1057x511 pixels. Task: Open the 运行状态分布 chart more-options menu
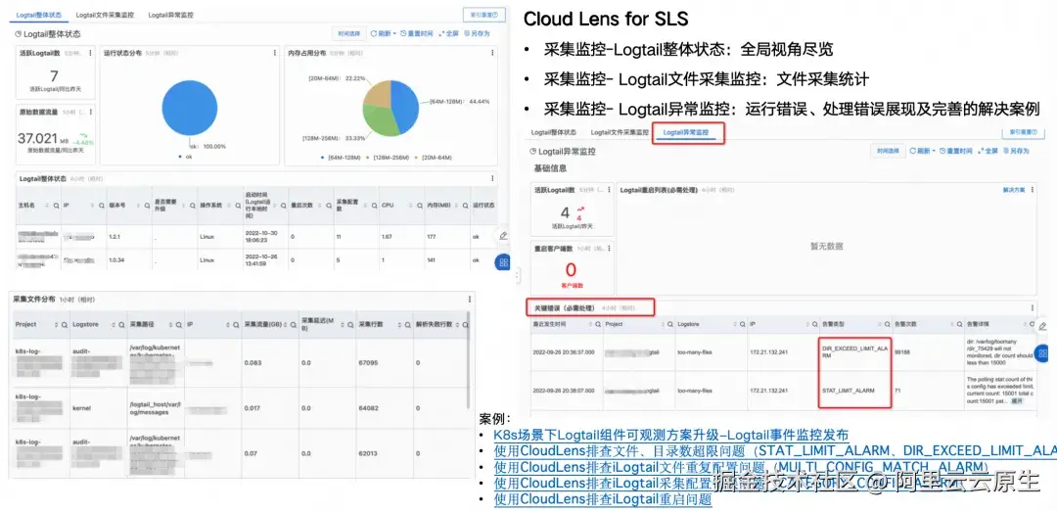point(274,53)
